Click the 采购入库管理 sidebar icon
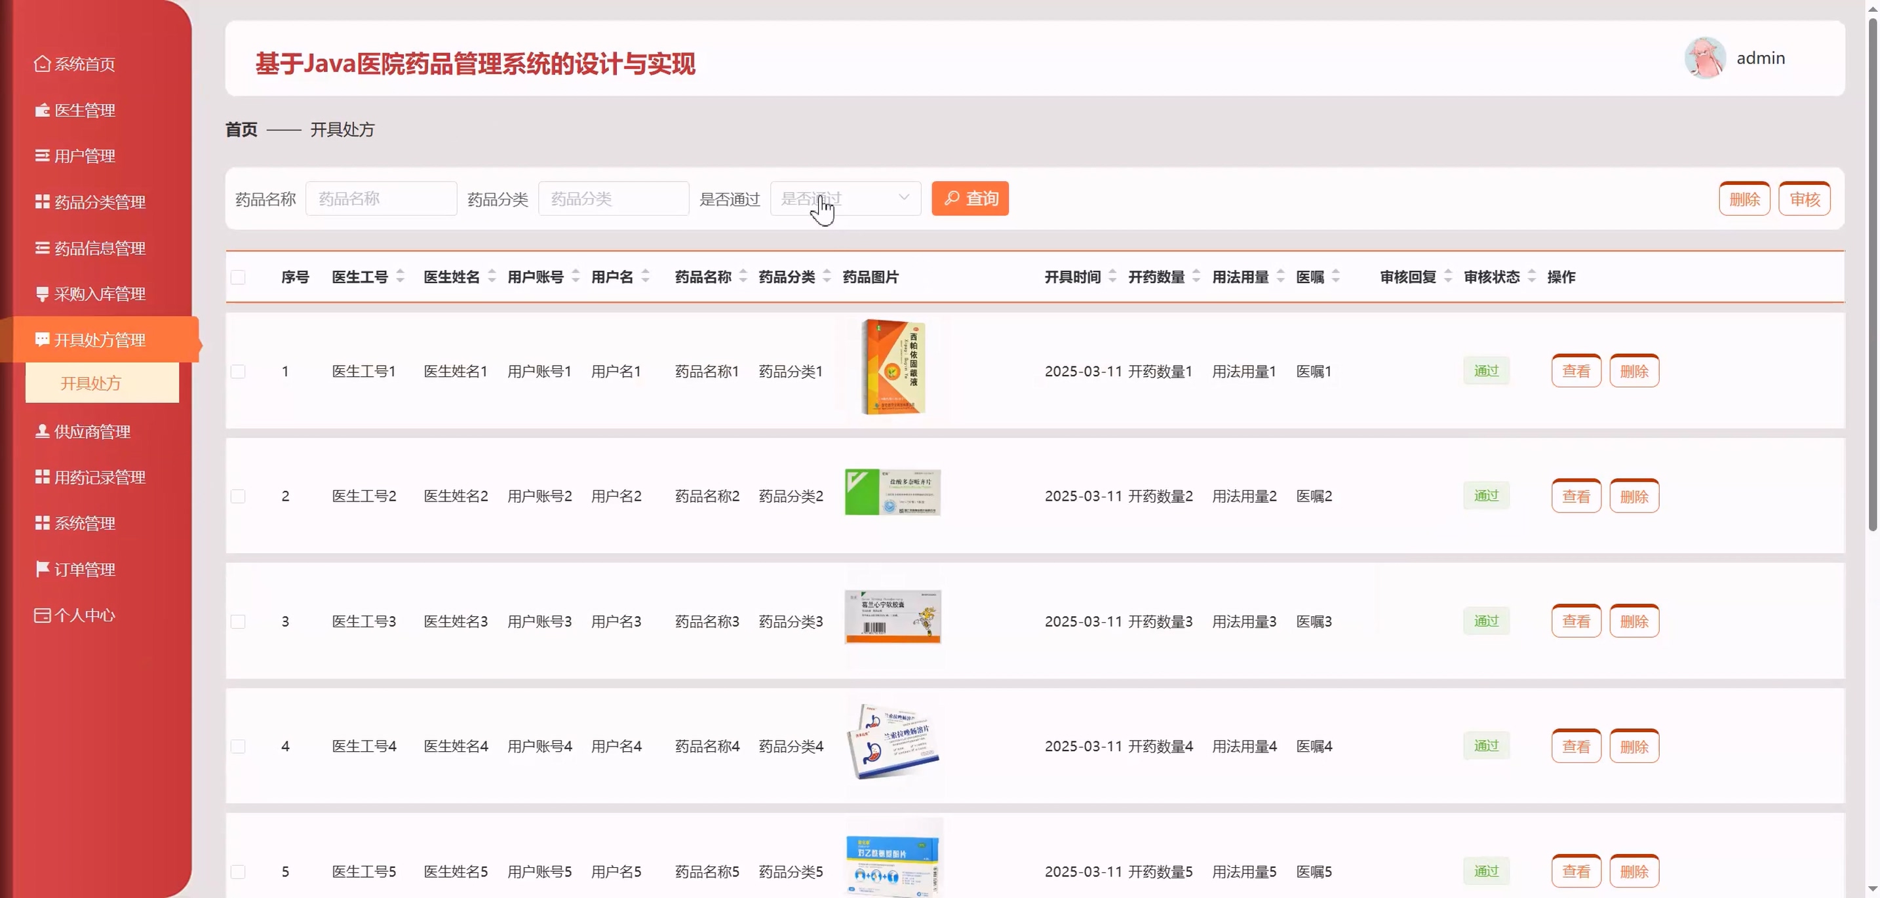 coord(41,294)
